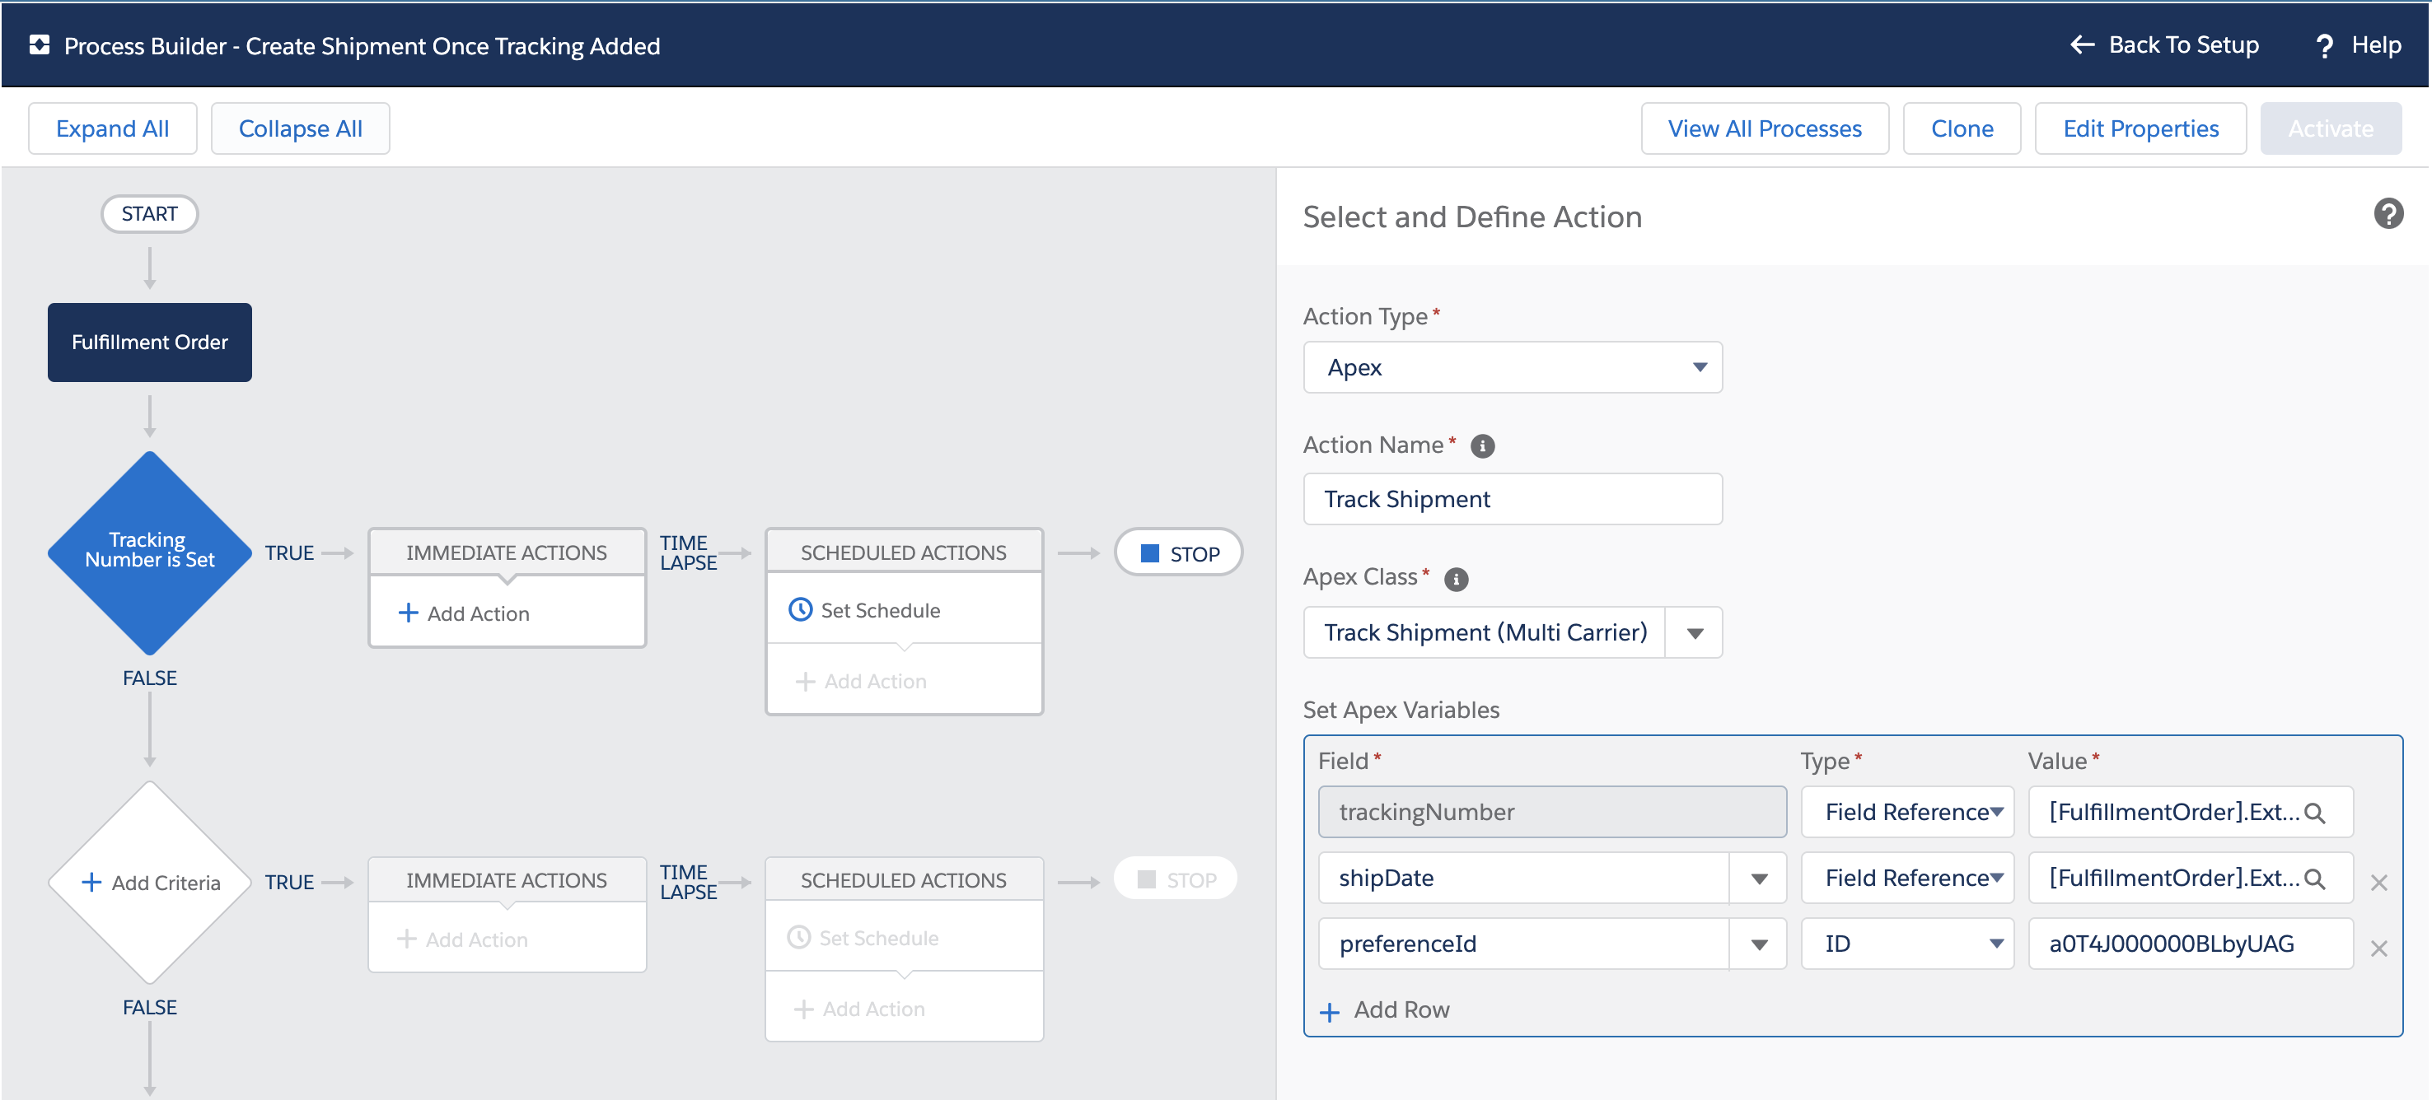
Task: Click search icon in trackingNumber value field
Action: coord(2314,813)
